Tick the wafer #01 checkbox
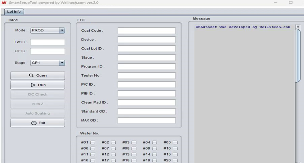 [93, 143]
